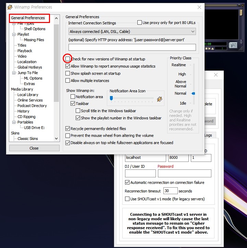The width and height of the screenshot is (247, 248).
Task: Close the playlist editor window
Action: click(x=243, y=5)
